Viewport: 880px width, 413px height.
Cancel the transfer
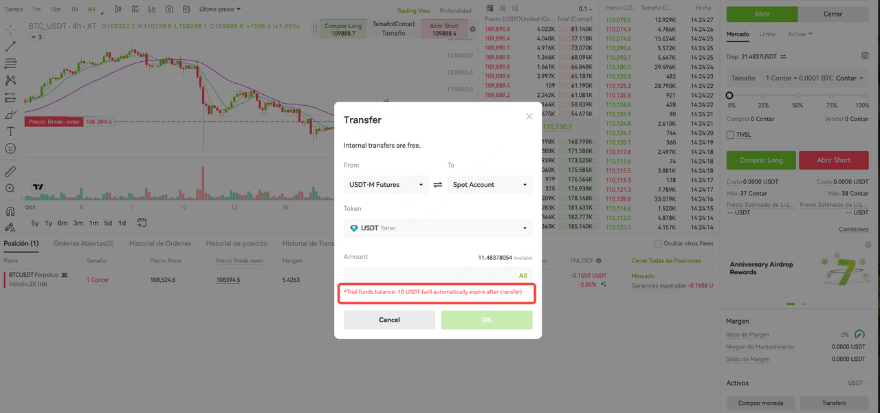click(389, 320)
